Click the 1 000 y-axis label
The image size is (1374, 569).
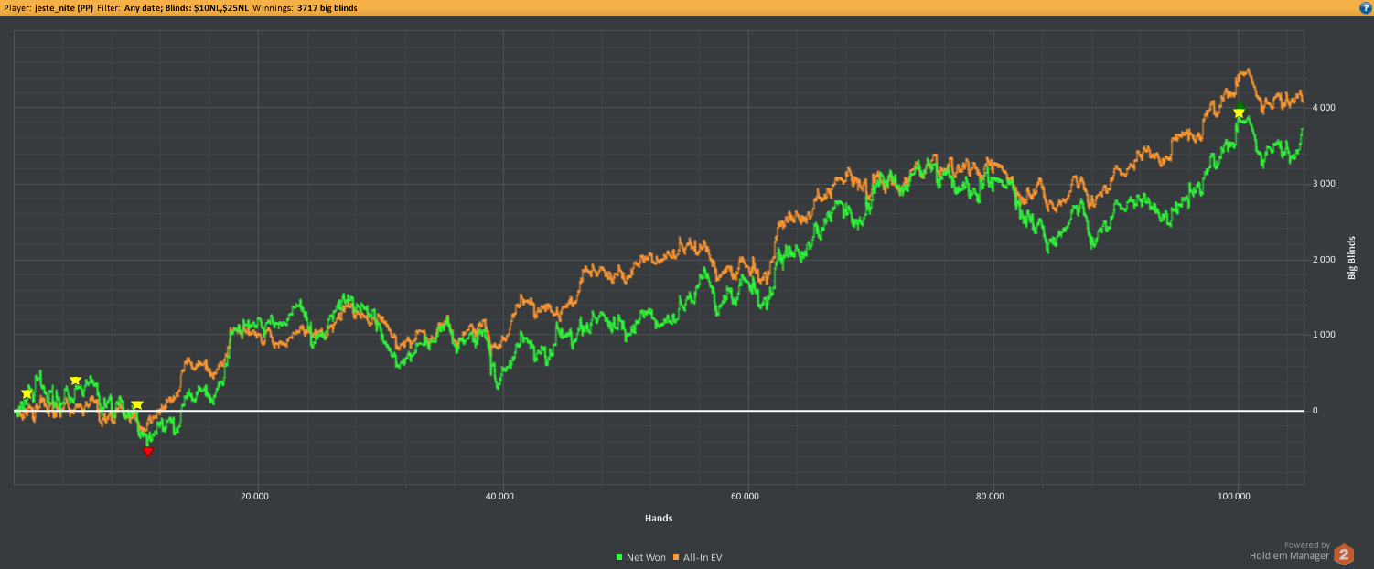pyautogui.click(x=1324, y=335)
